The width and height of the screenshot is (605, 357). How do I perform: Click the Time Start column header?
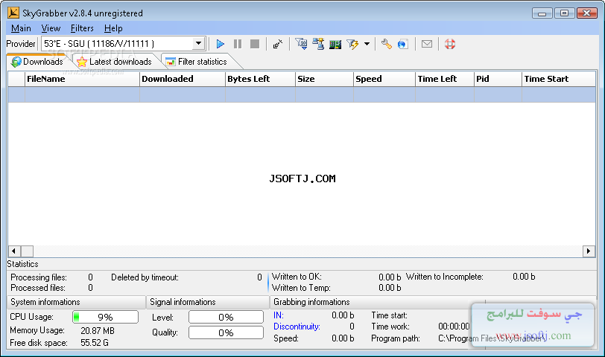[558, 79]
